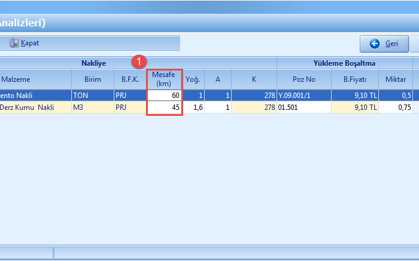Image resolution: width=419 pixels, height=261 pixels.
Task: Select the Malzeme column header
Action: 17,79
